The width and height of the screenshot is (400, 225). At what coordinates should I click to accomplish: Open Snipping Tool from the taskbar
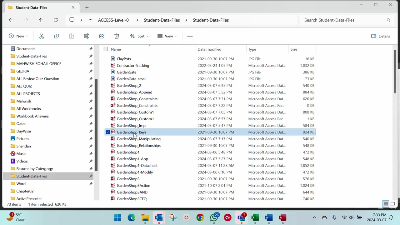pos(172,217)
